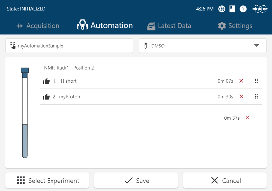
Task: Expand the DMSO solvent dropdown arrow
Action: (256, 46)
